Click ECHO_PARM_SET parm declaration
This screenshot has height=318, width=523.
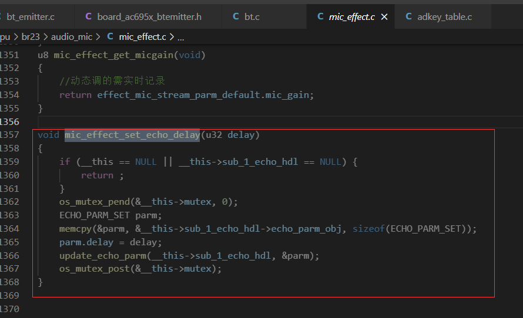(110, 215)
